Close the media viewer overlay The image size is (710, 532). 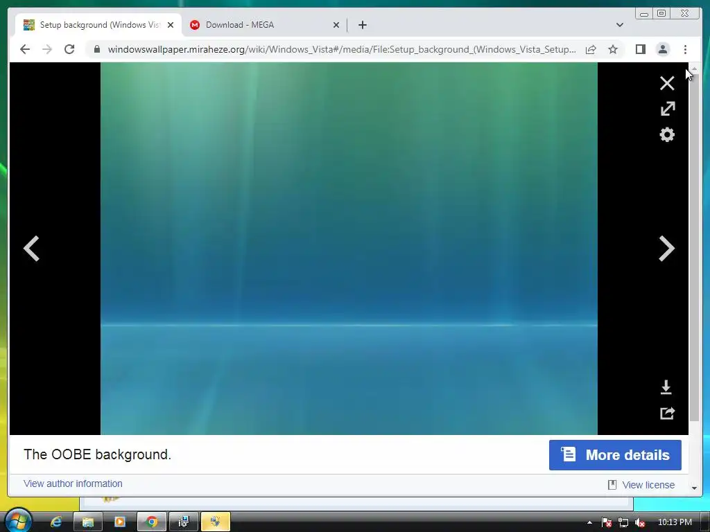coord(667,83)
